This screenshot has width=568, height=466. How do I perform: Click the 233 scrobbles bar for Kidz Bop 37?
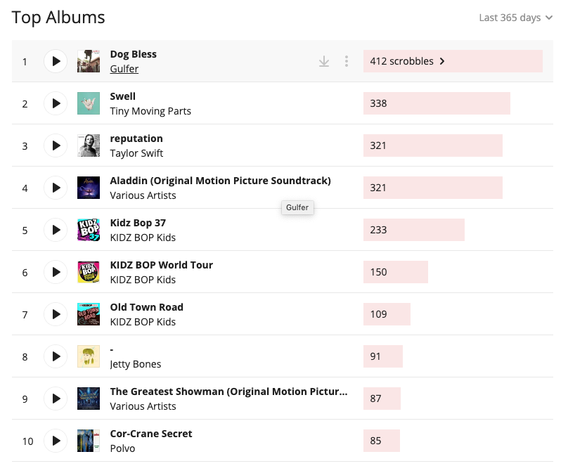tap(413, 230)
